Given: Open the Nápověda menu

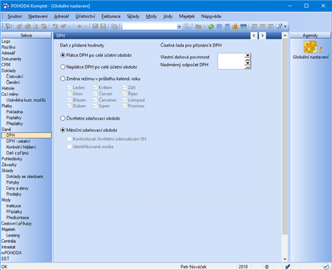Looking at the screenshot, I should (211, 16).
